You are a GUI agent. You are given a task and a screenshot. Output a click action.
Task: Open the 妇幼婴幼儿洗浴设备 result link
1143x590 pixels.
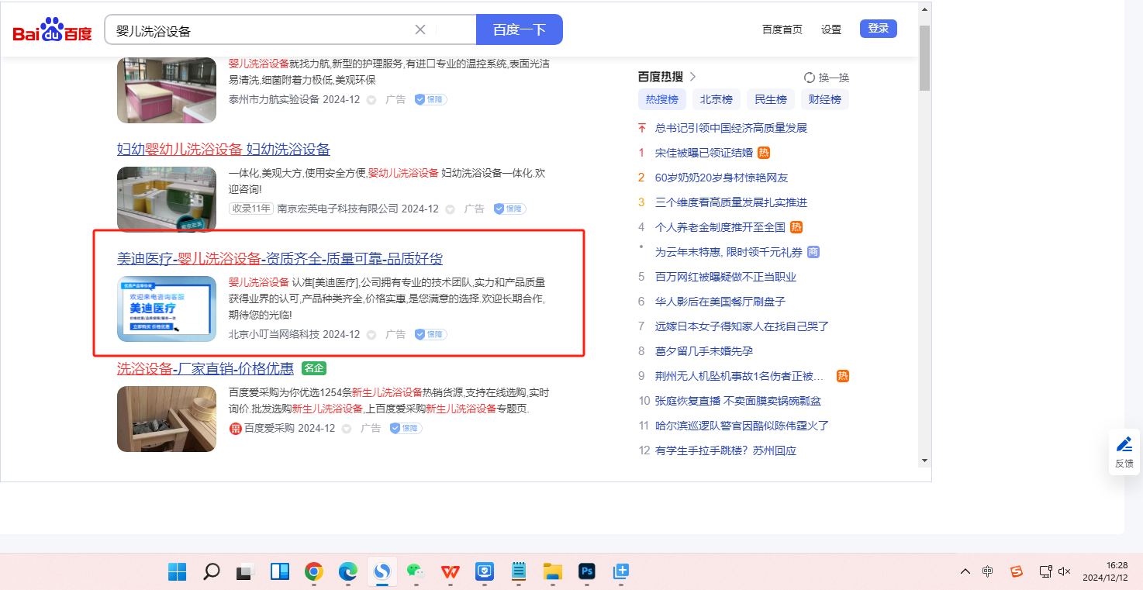[x=223, y=150]
